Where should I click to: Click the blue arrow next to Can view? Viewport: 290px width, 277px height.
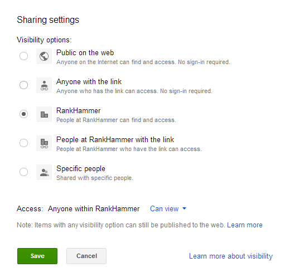click(184, 208)
